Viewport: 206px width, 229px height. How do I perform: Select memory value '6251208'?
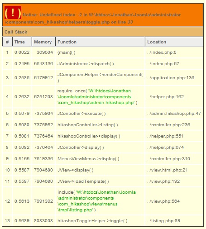tap(43, 97)
